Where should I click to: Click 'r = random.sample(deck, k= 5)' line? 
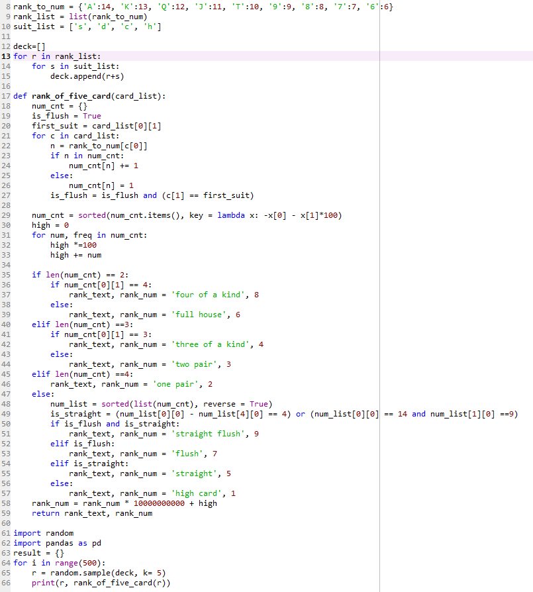point(99,573)
